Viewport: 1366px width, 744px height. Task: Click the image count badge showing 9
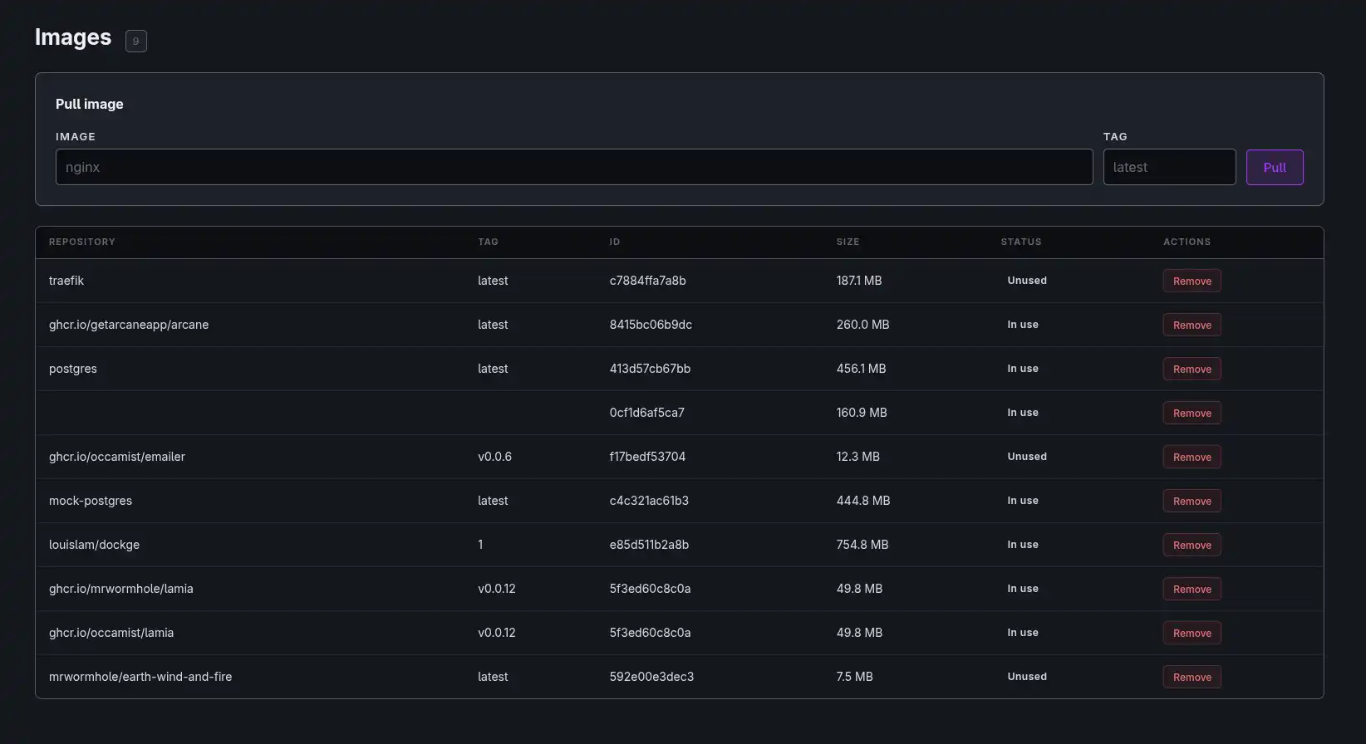[x=136, y=41]
